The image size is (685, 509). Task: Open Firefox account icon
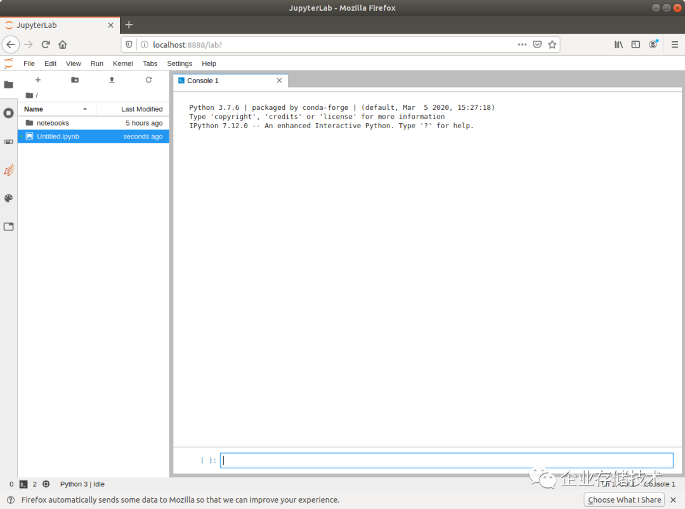653,44
